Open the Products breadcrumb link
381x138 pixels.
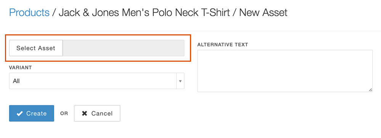pyautogui.click(x=29, y=13)
